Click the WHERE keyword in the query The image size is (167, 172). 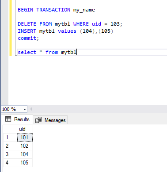click(81, 24)
